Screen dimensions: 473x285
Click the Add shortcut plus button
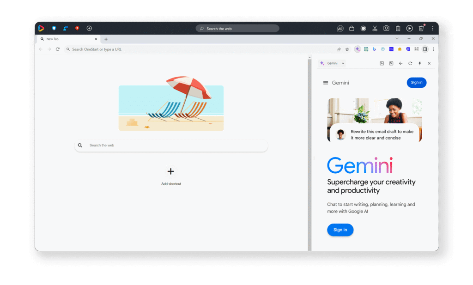point(171,172)
